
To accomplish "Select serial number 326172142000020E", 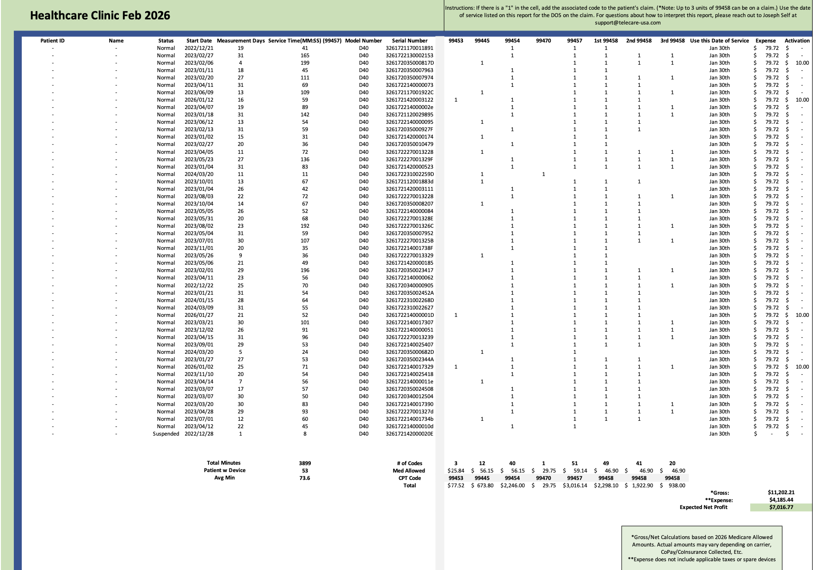I will tap(409, 434).
